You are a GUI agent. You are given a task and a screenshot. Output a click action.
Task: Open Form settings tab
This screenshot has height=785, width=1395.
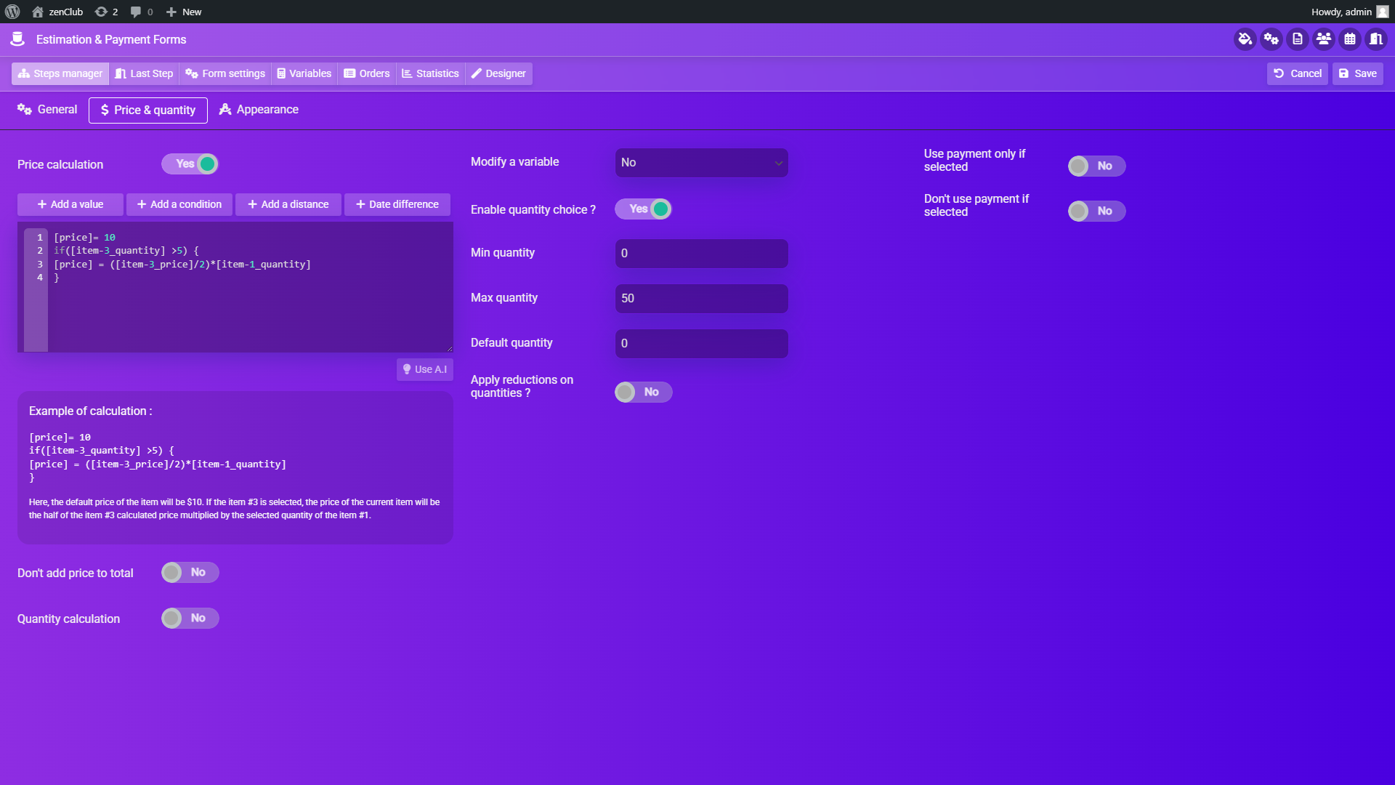(x=225, y=73)
